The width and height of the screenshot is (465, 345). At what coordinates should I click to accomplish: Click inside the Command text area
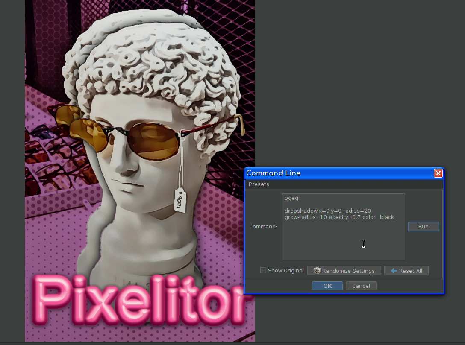click(343, 227)
